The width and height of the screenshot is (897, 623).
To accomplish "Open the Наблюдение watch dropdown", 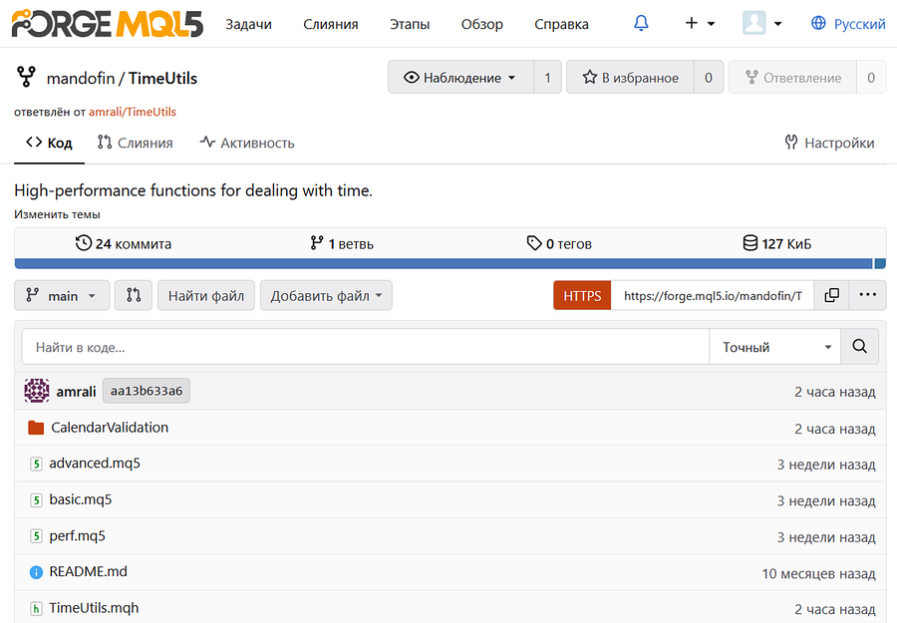I will point(460,77).
